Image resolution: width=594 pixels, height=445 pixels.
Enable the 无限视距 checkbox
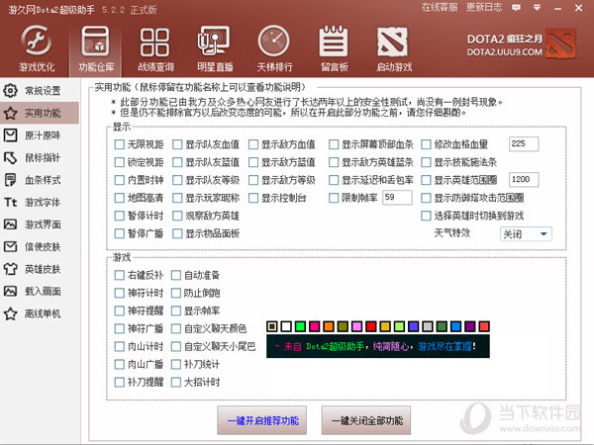(120, 144)
